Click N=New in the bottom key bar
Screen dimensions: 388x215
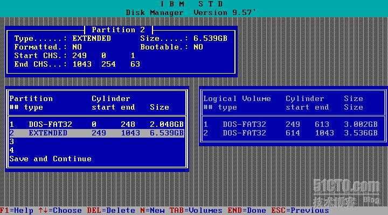pos(152,211)
